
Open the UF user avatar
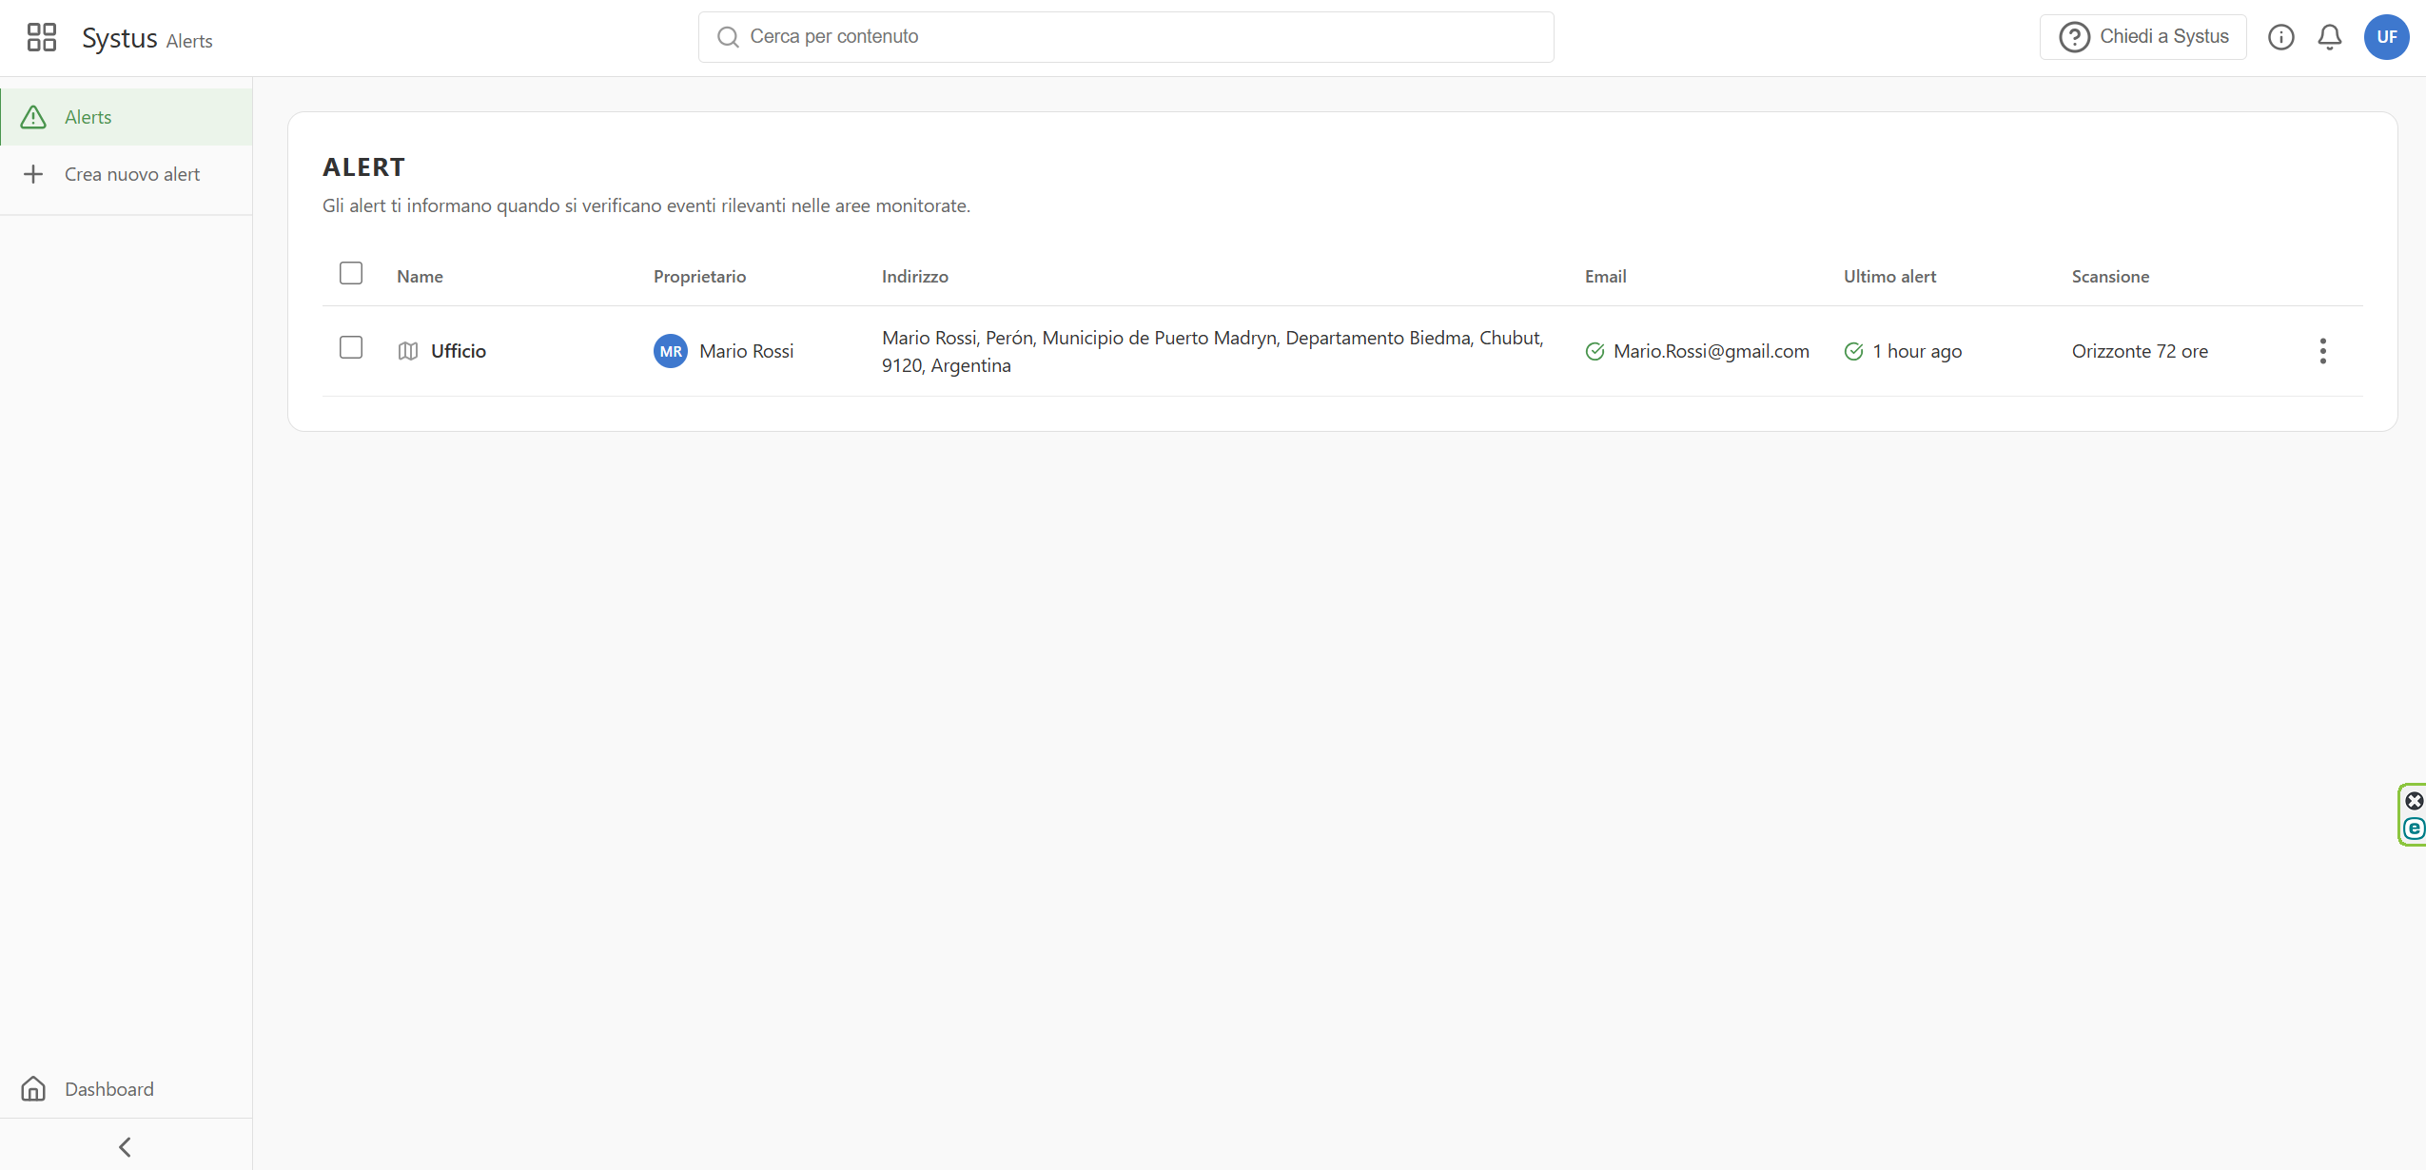click(2386, 37)
